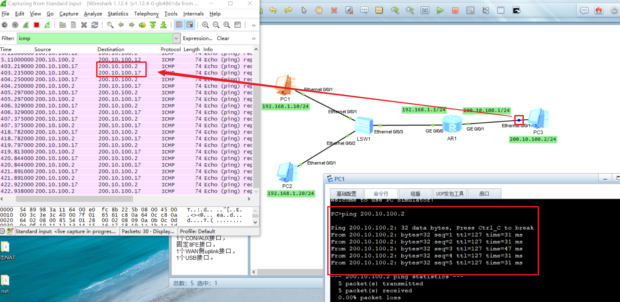Image resolution: width=620 pixels, height=302 pixels.
Task: Open the Capture menu
Action: pyautogui.click(x=69, y=14)
